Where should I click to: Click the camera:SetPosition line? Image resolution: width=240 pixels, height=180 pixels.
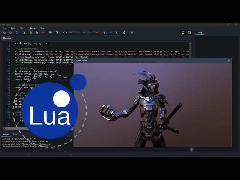[33, 76]
